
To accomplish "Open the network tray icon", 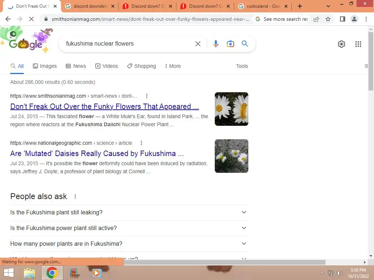I will (x=331, y=273).
